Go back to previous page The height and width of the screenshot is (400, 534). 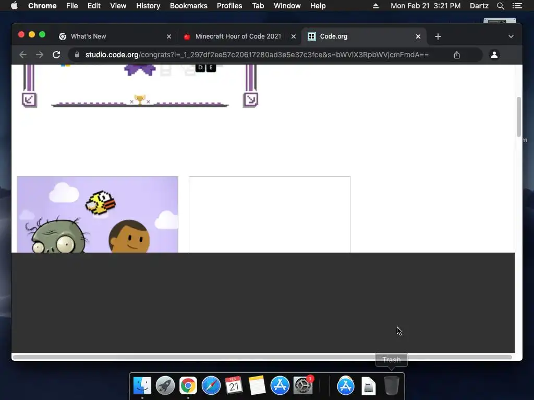pyautogui.click(x=23, y=55)
